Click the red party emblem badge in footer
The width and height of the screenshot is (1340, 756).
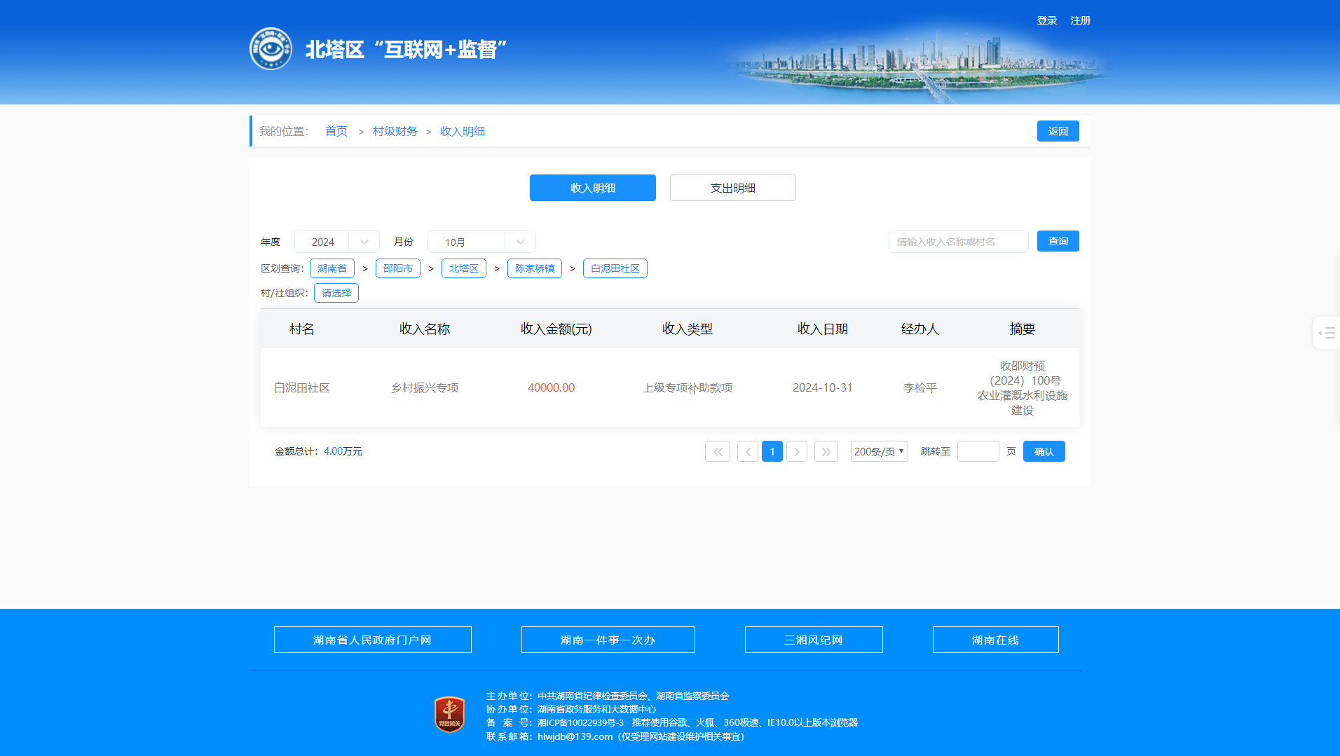(x=449, y=715)
